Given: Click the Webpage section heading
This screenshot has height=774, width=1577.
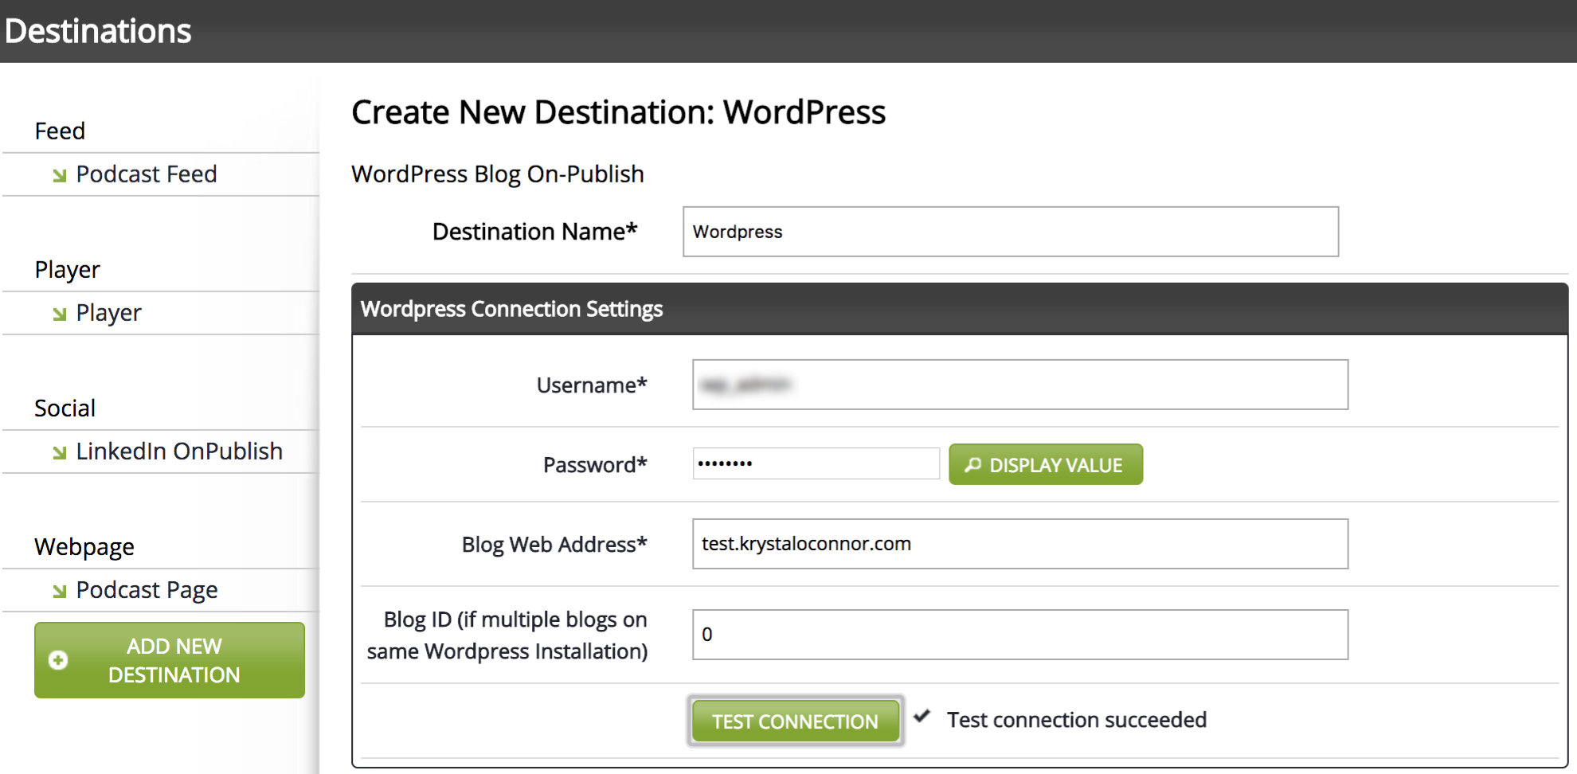Looking at the screenshot, I should (x=84, y=547).
